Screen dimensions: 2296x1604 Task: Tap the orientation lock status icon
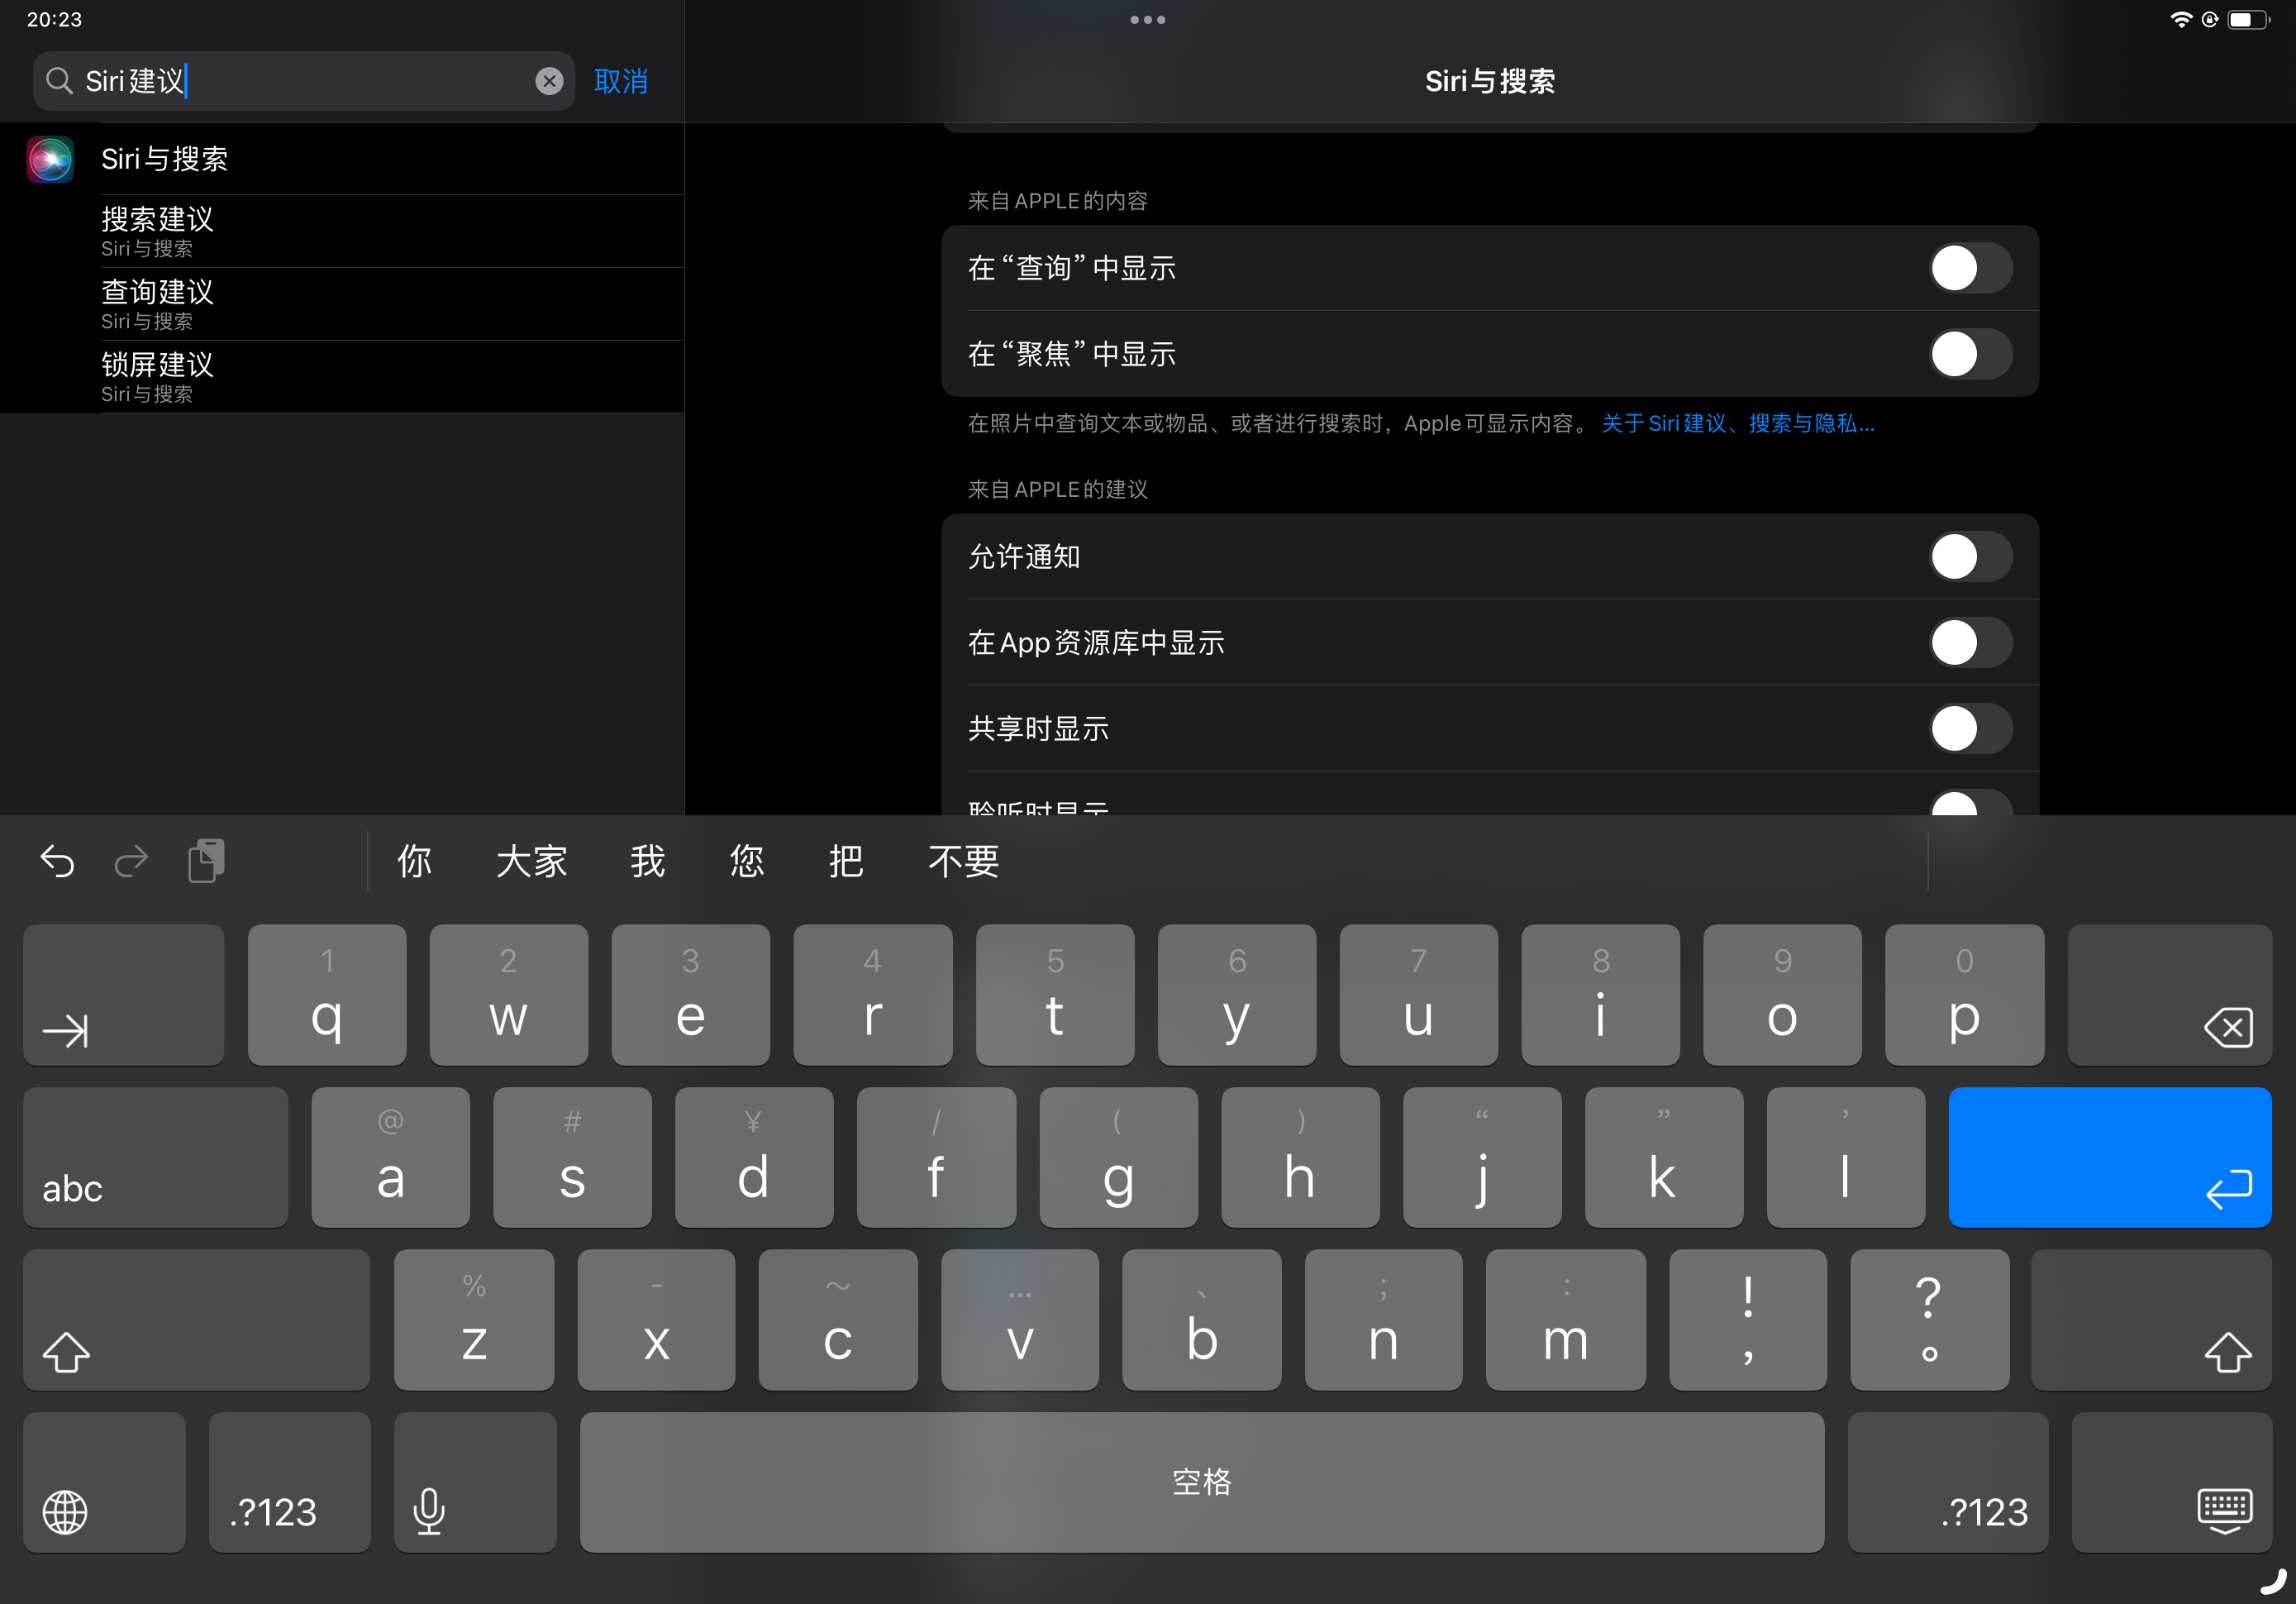click(x=2210, y=20)
